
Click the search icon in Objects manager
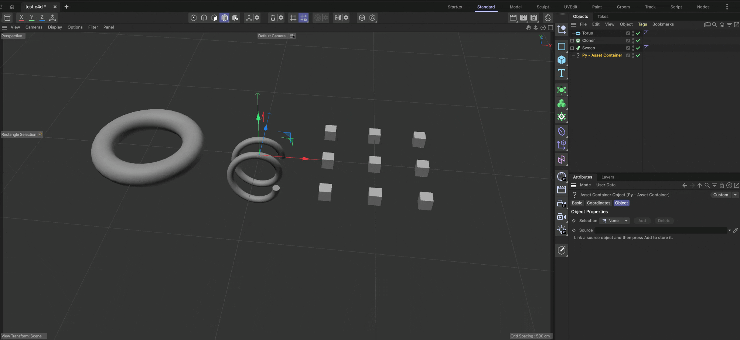click(x=715, y=25)
